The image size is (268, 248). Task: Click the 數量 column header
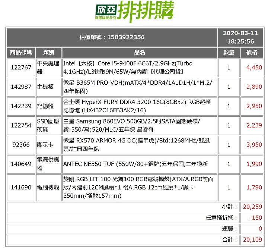[229, 53]
